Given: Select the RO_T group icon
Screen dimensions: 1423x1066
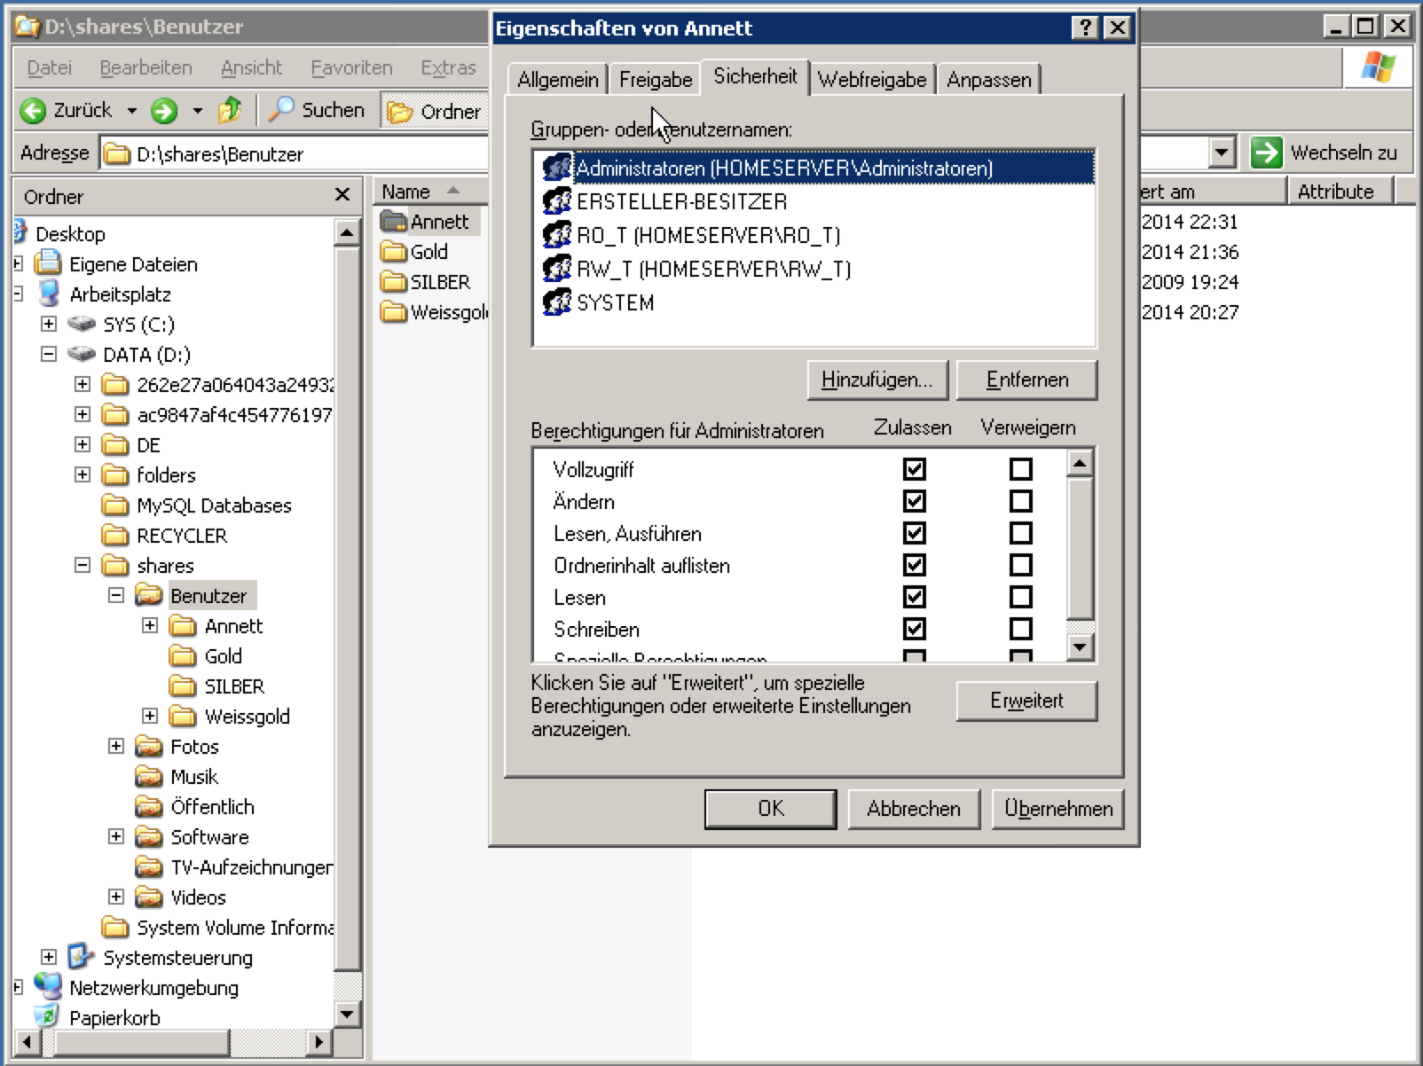Looking at the screenshot, I should [x=557, y=235].
